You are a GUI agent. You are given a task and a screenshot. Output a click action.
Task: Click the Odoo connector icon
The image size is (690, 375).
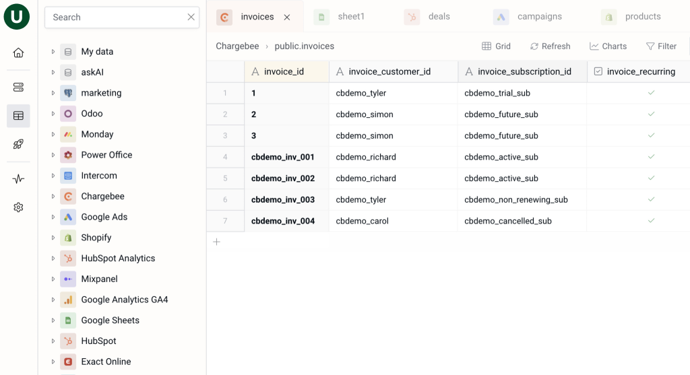point(68,113)
